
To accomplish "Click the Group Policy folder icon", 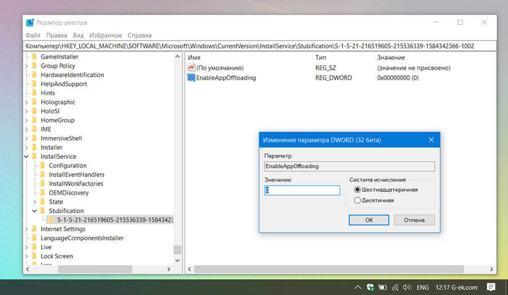I will 34,66.
